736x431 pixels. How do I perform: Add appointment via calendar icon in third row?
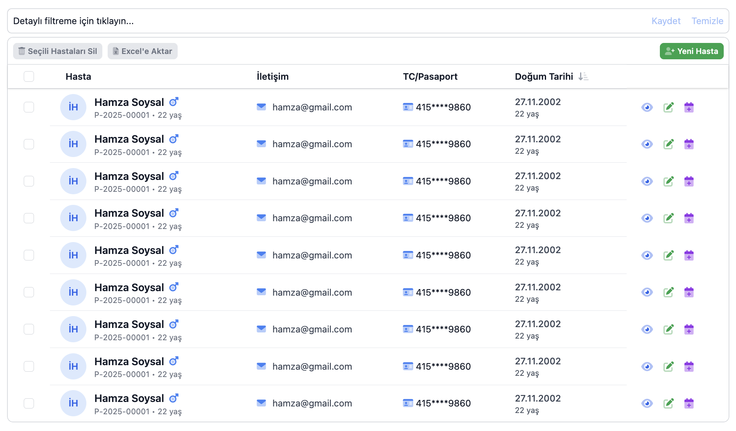tap(689, 182)
